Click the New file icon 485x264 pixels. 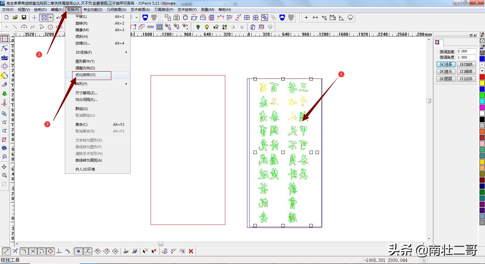point(6,18)
